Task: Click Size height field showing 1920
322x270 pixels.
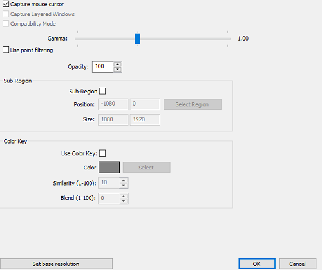Action: point(145,119)
